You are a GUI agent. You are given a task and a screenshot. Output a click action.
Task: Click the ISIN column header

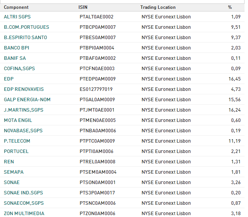[x=82, y=7]
